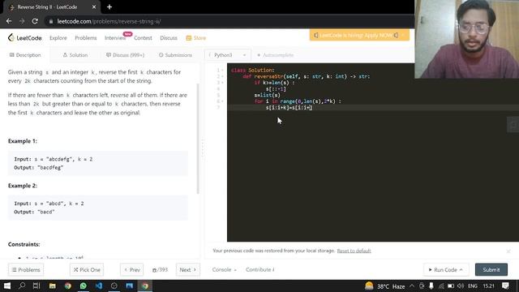This screenshot has width=519, height=292.
Task: Toggle the Autocomplete option
Action: tap(276, 55)
